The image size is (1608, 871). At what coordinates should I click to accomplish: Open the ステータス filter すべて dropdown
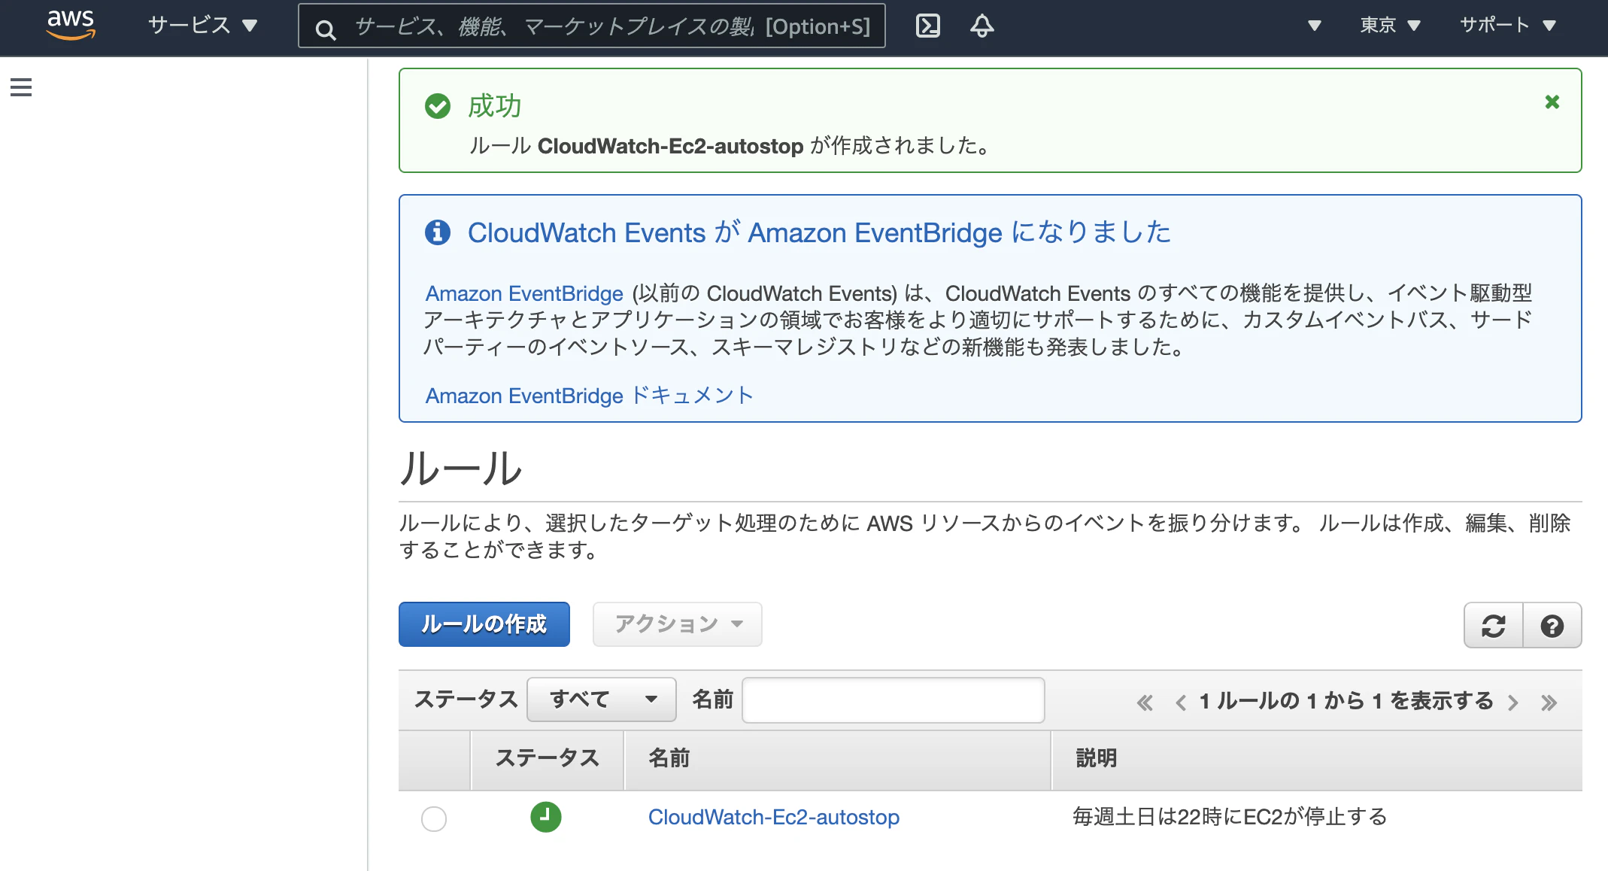tap(602, 700)
